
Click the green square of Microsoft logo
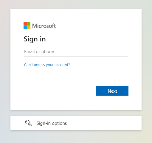click(x=29, y=24)
